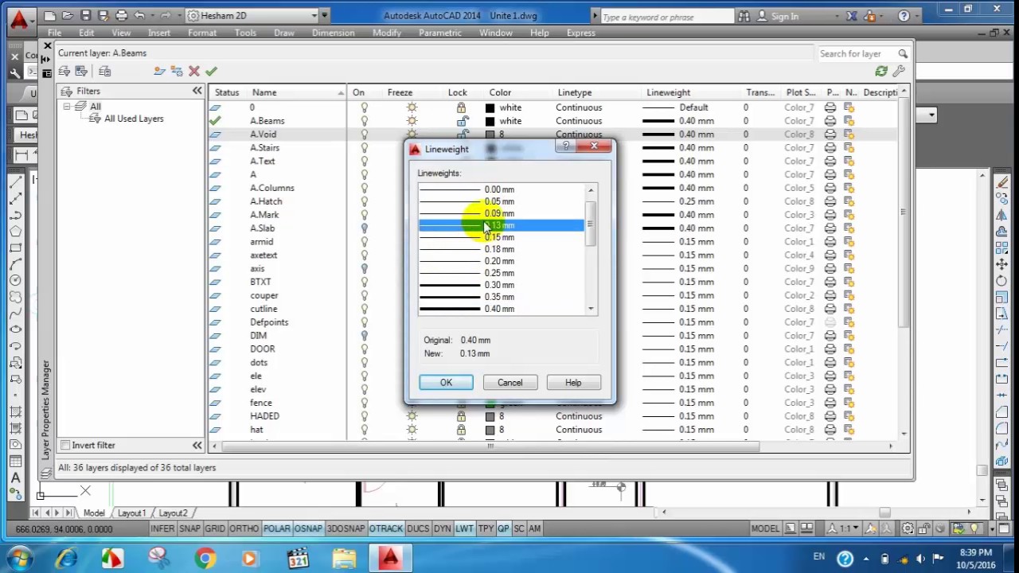
Task: Click the plot printer icon for layer 0
Action: [x=830, y=107]
